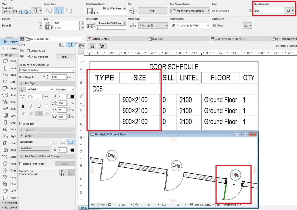Activate the Slab tool
This screenshot has width=297, height=210.
[9, 82]
